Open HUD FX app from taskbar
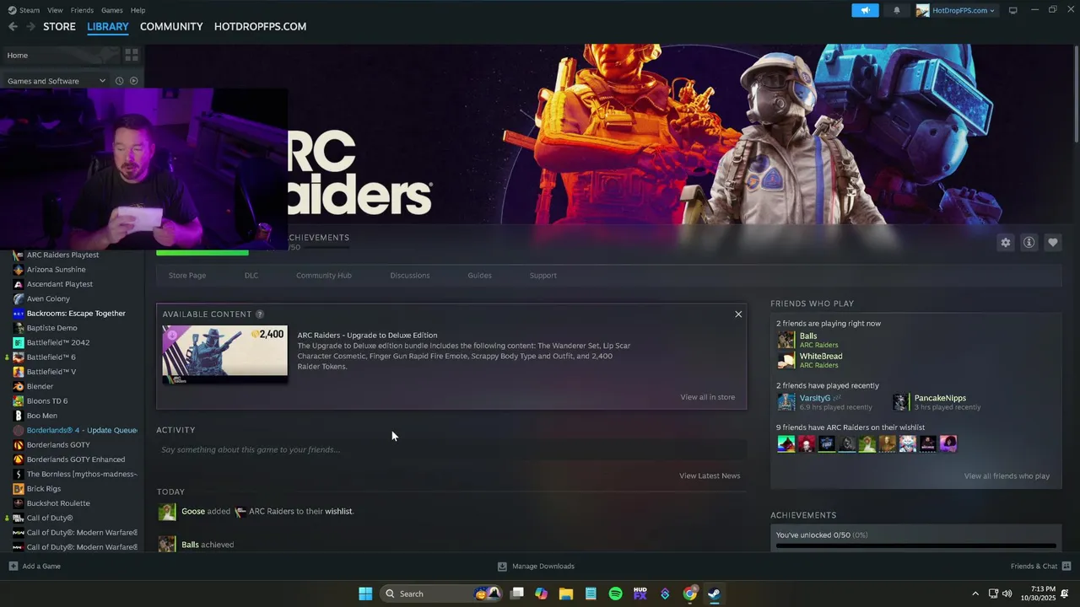The image size is (1080, 607). pyautogui.click(x=640, y=594)
